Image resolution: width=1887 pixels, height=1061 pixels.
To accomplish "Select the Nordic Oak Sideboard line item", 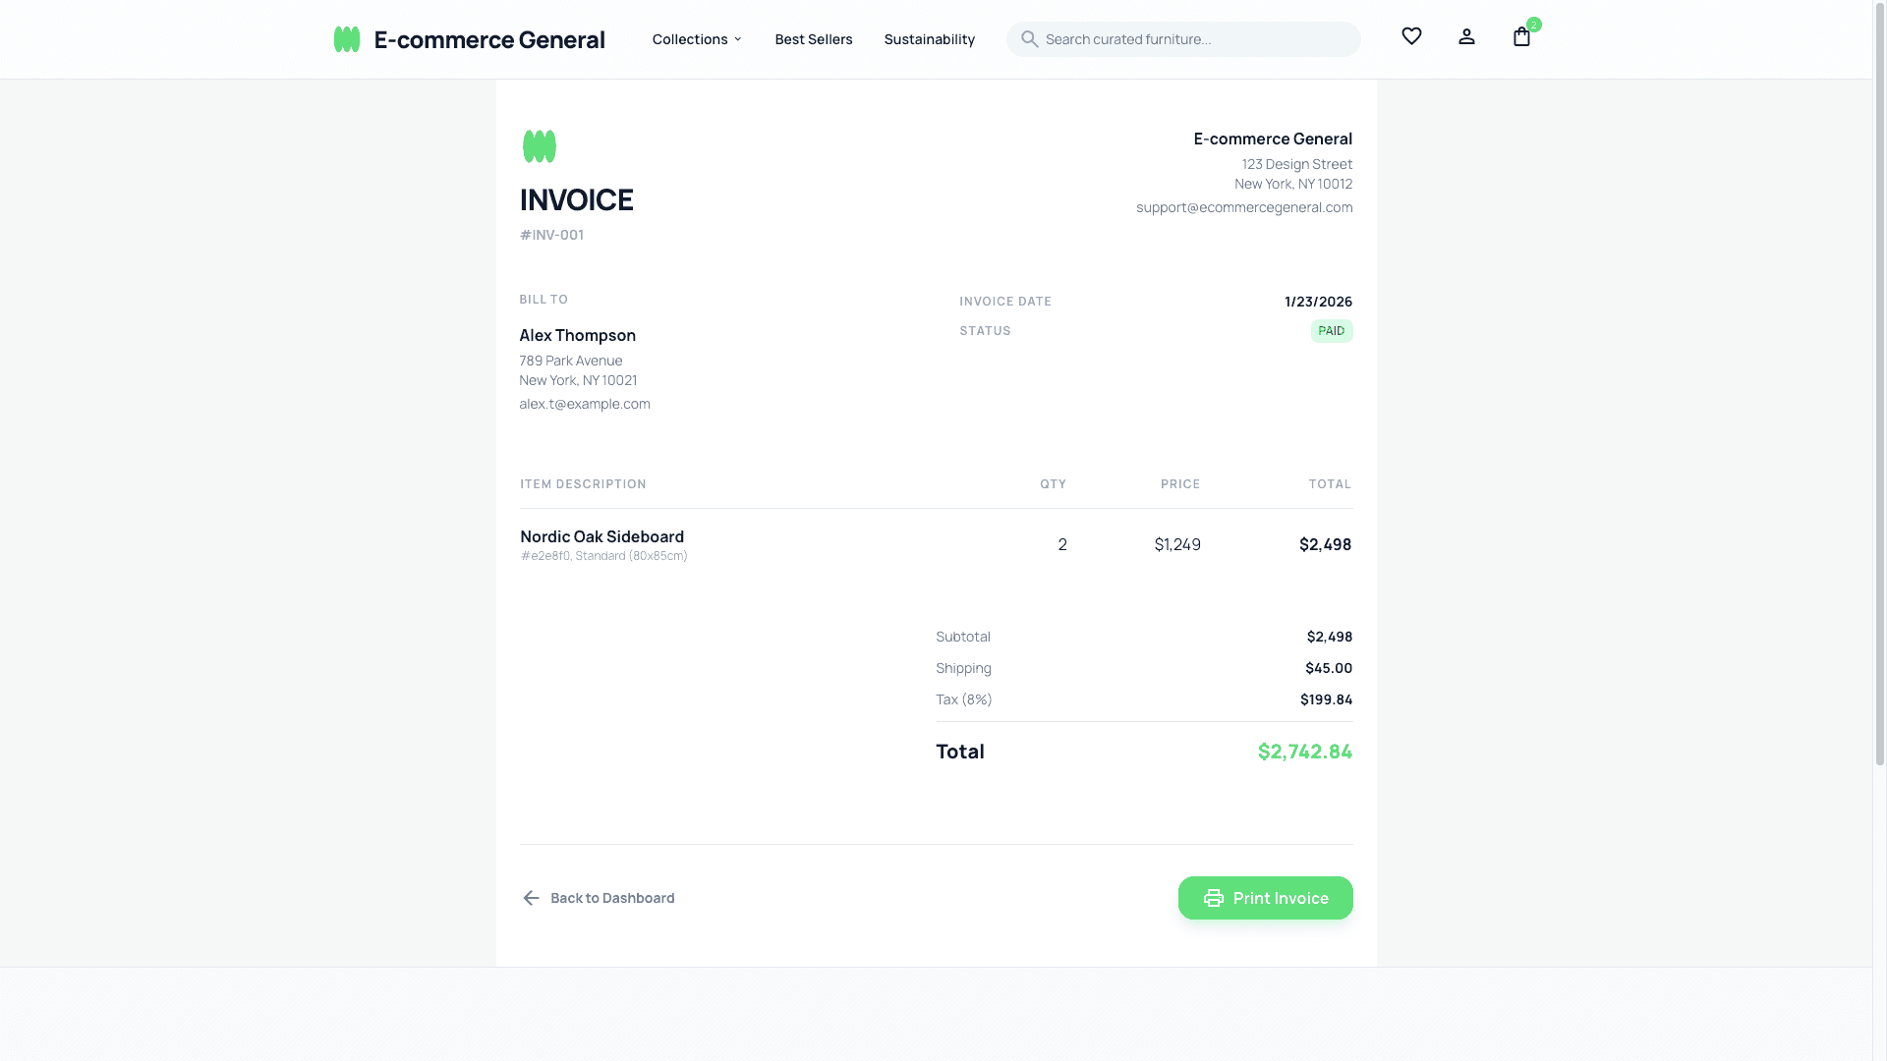I will 600,536.
